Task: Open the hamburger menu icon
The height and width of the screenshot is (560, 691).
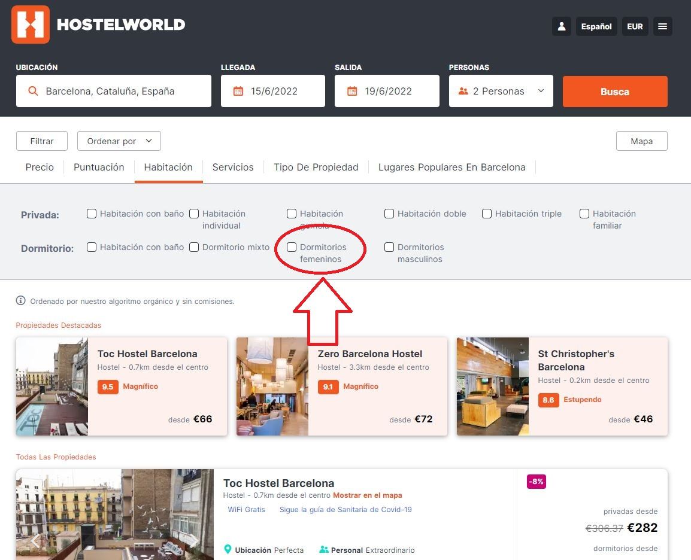Action: (x=662, y=26)
